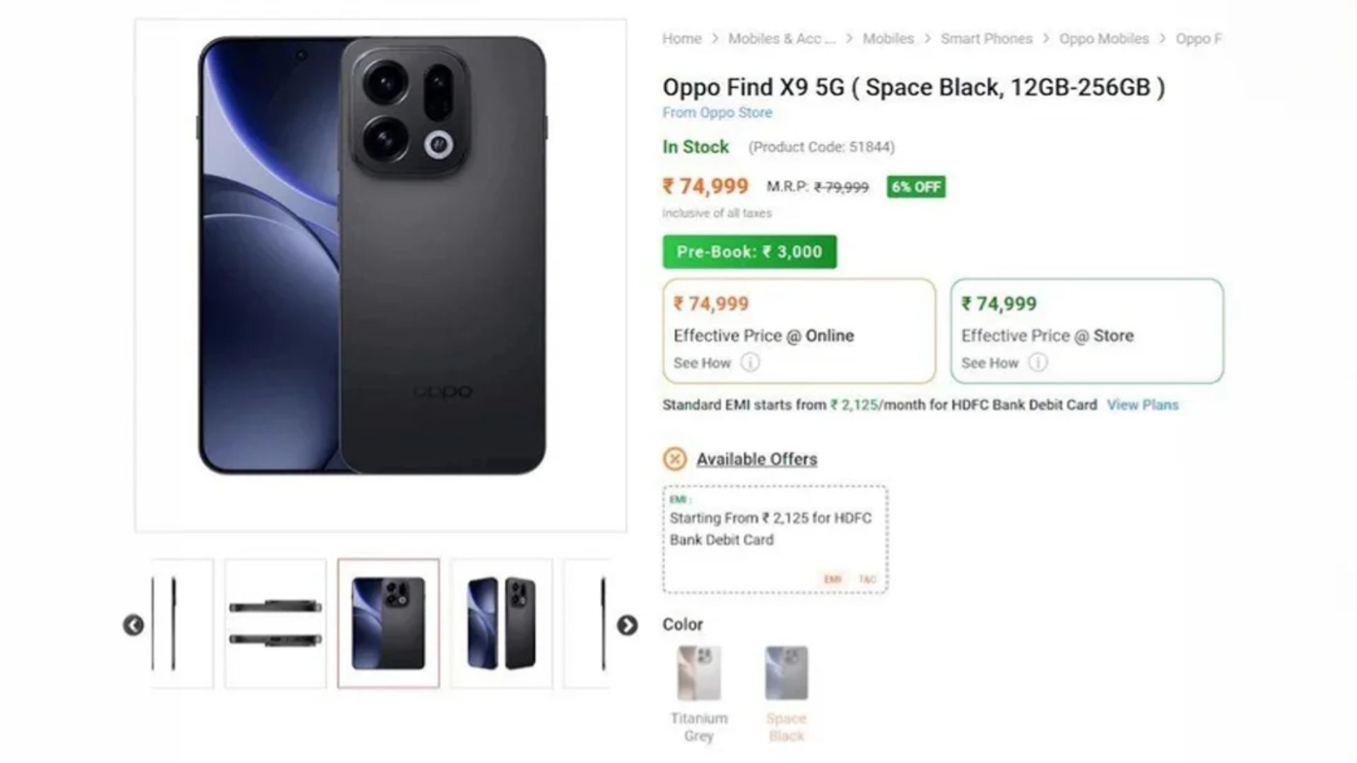Click the Available Offers percent icon

pos(674,459)
